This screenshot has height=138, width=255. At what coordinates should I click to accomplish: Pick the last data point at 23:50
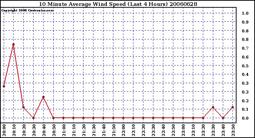(x=233, y=107)
